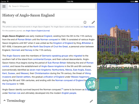
Task: Open the Anglo-Saxons hatnote link
Action: pos(89,27)
